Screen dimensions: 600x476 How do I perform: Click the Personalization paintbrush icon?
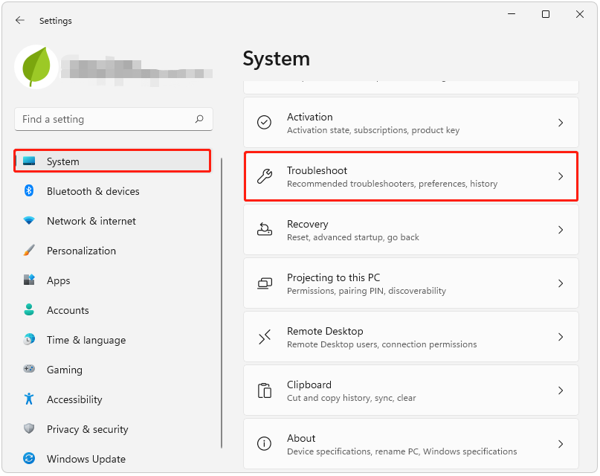point(29,250)
